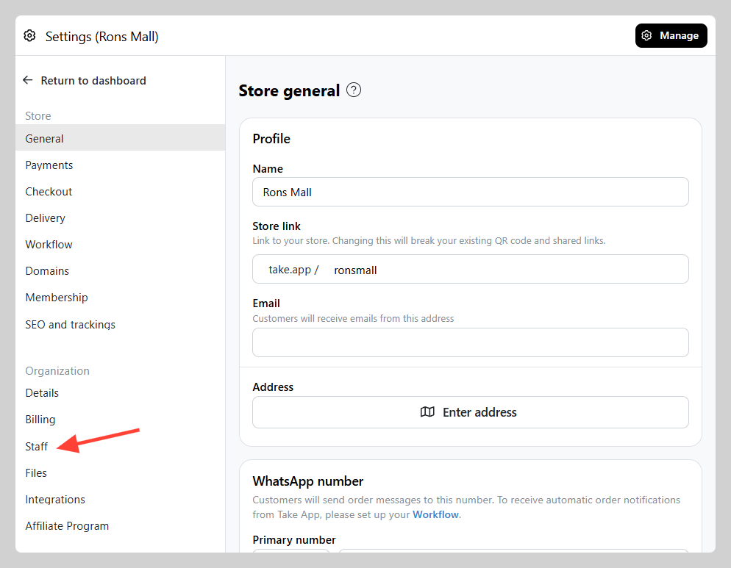Follow the blue Workflow link in the WhatsApp description
Image resolution: width=731 pixels, height=568 pixels.
pyautogui.click(x=435, y=514)
